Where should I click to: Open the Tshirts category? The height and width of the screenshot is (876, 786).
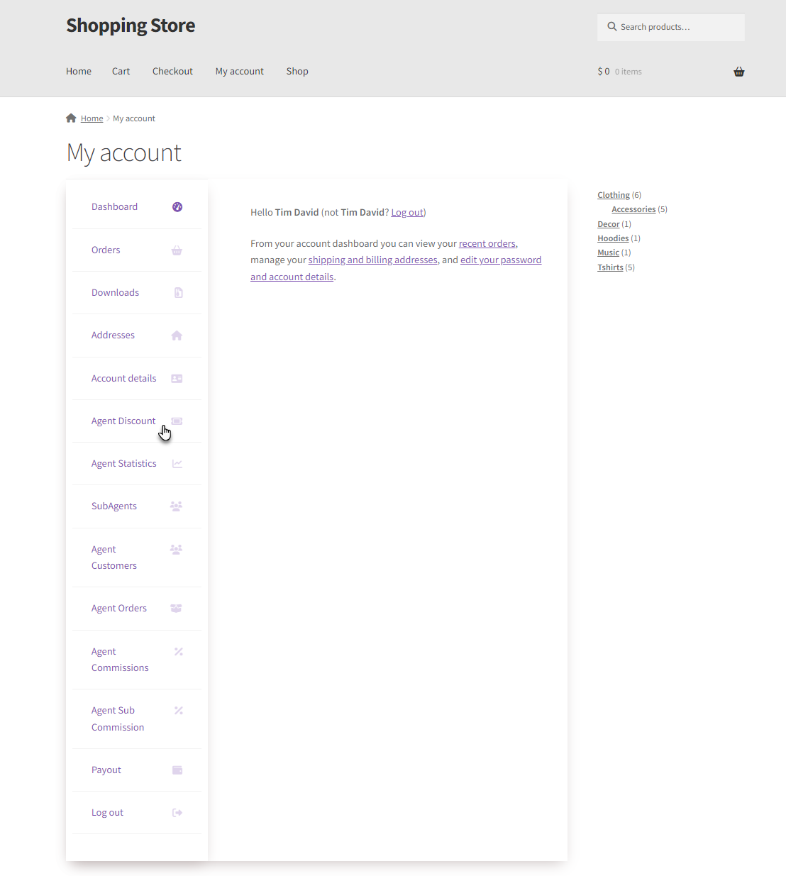coord(610,267)
